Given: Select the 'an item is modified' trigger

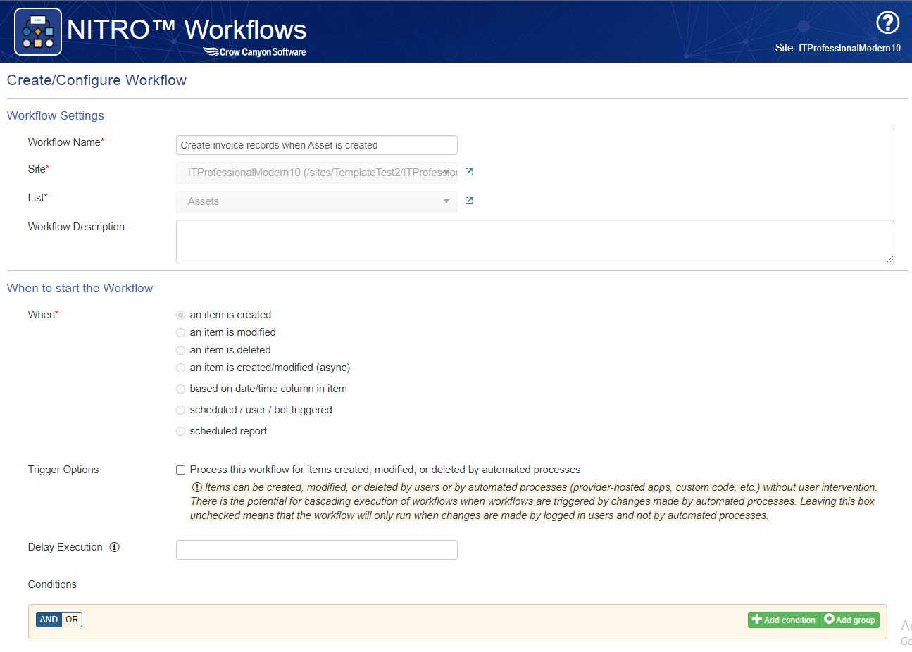Looking at the screenshot, I should coord(180,332).
